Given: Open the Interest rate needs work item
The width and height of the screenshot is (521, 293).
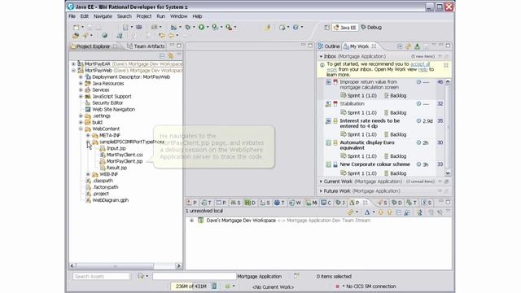Looking at the screenshot, I should [370, 123].
